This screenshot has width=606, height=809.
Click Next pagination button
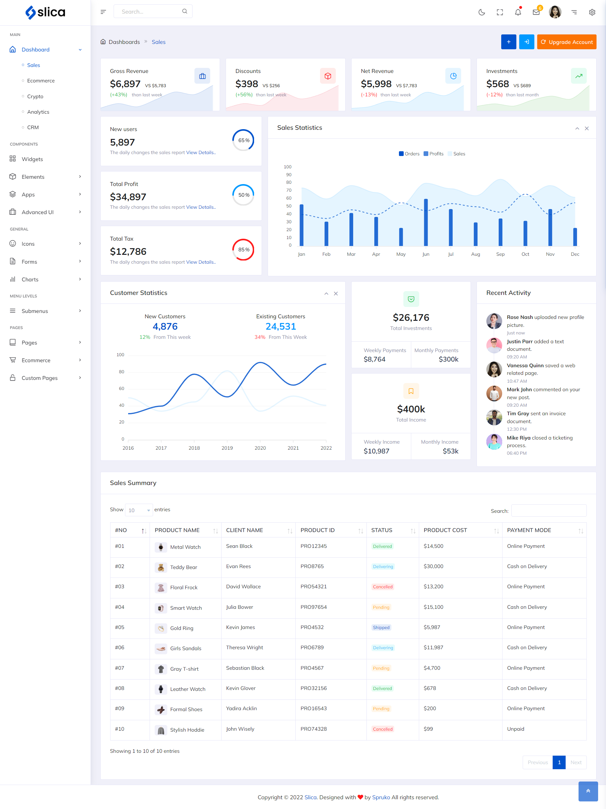(576, 763)
